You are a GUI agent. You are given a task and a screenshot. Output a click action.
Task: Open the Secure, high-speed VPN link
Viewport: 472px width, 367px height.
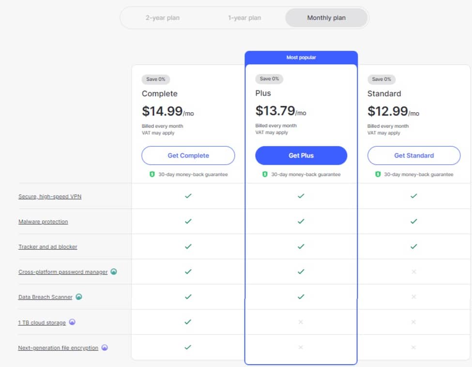point(50,196)
